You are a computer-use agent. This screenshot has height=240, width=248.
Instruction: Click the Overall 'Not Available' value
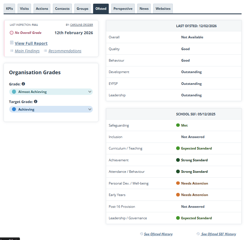192,37
